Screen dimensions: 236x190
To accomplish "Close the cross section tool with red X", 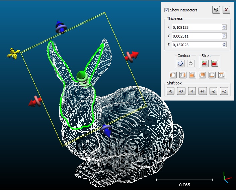I will click(x=226, y=10).
